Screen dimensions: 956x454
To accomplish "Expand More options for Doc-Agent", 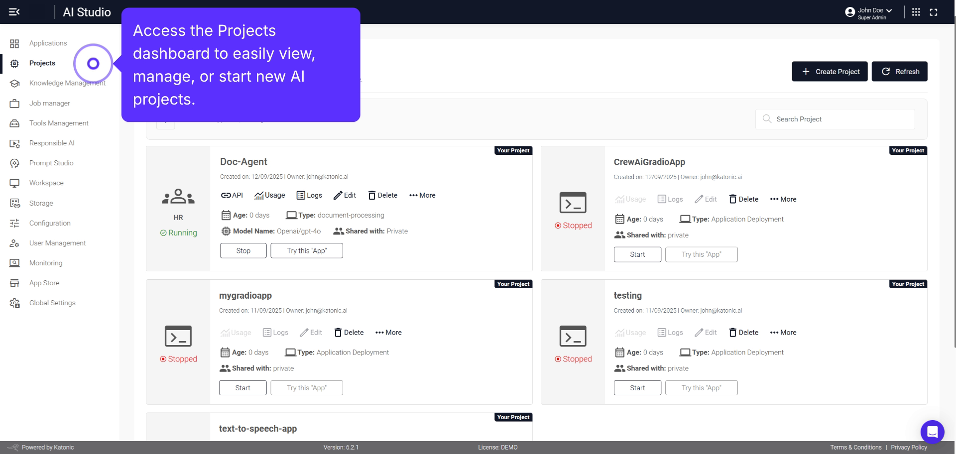I will 422,195.
